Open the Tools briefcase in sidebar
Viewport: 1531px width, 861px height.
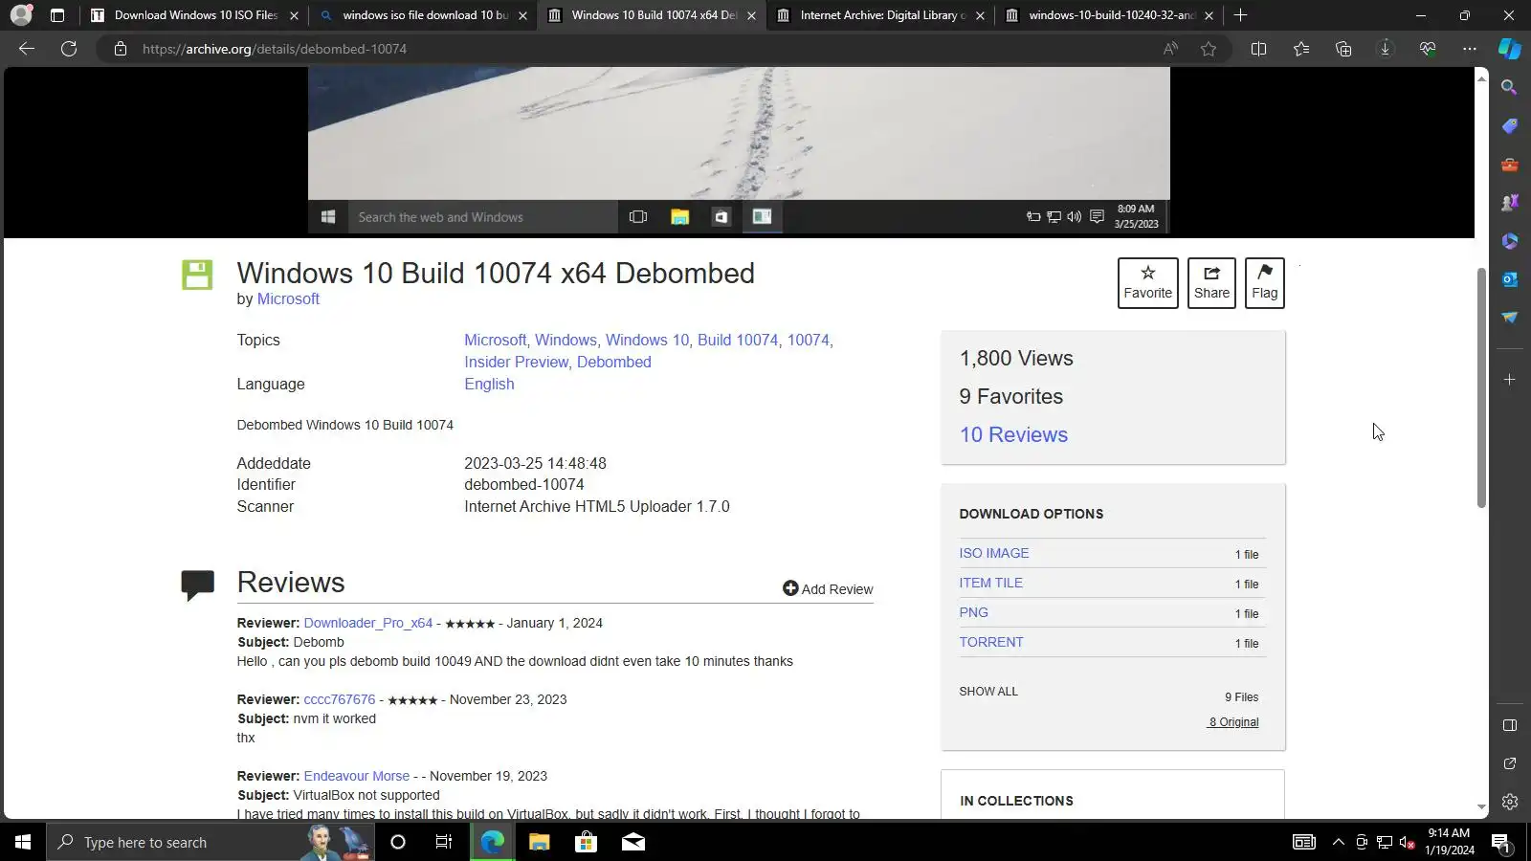1510,165
